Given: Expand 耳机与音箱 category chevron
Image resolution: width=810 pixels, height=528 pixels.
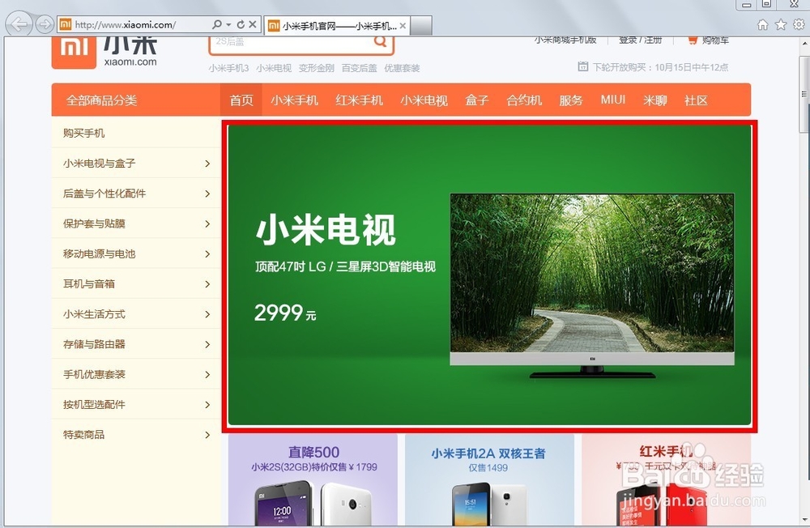Looking at the screenshot, I should [207, 284].
